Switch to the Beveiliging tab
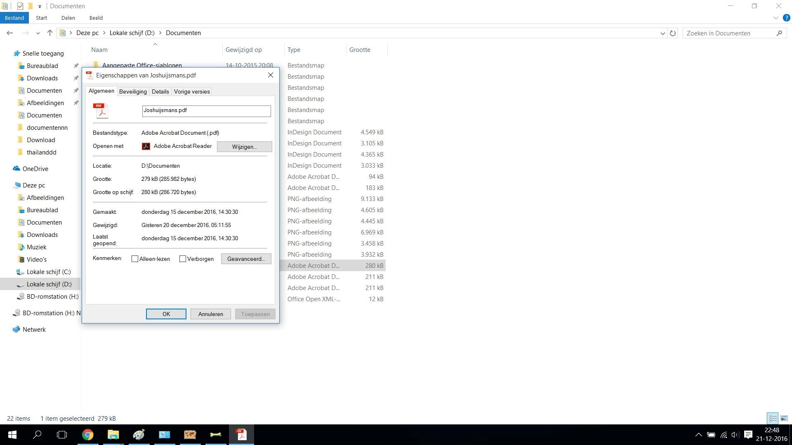This screenshot has width=792, height=445. 133,91
